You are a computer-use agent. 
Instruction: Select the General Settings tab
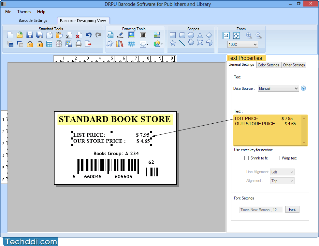point(241,64)
